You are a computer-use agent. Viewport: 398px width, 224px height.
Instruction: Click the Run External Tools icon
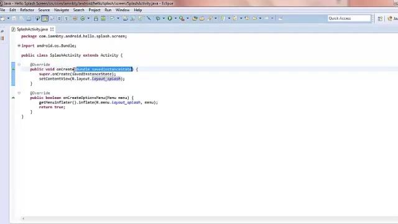click(x=182, y=18)
